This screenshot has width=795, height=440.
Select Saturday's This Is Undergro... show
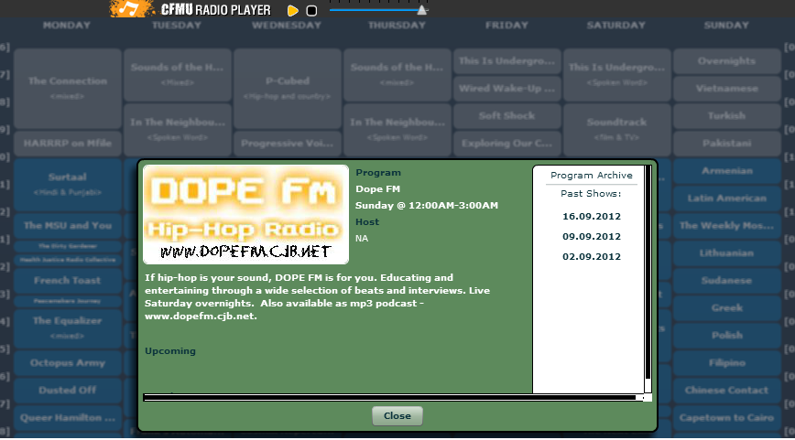(617, 74)
